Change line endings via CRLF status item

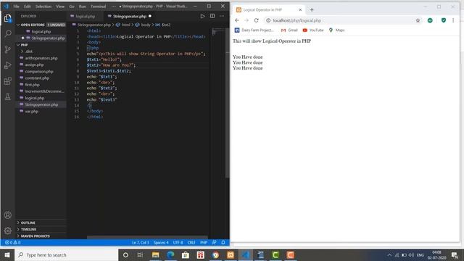191,242
